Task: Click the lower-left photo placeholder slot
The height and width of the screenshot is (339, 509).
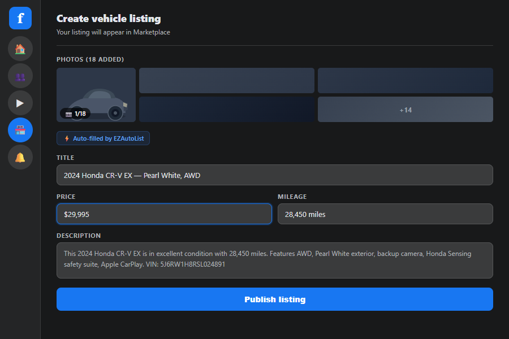Action: point(226,109)
